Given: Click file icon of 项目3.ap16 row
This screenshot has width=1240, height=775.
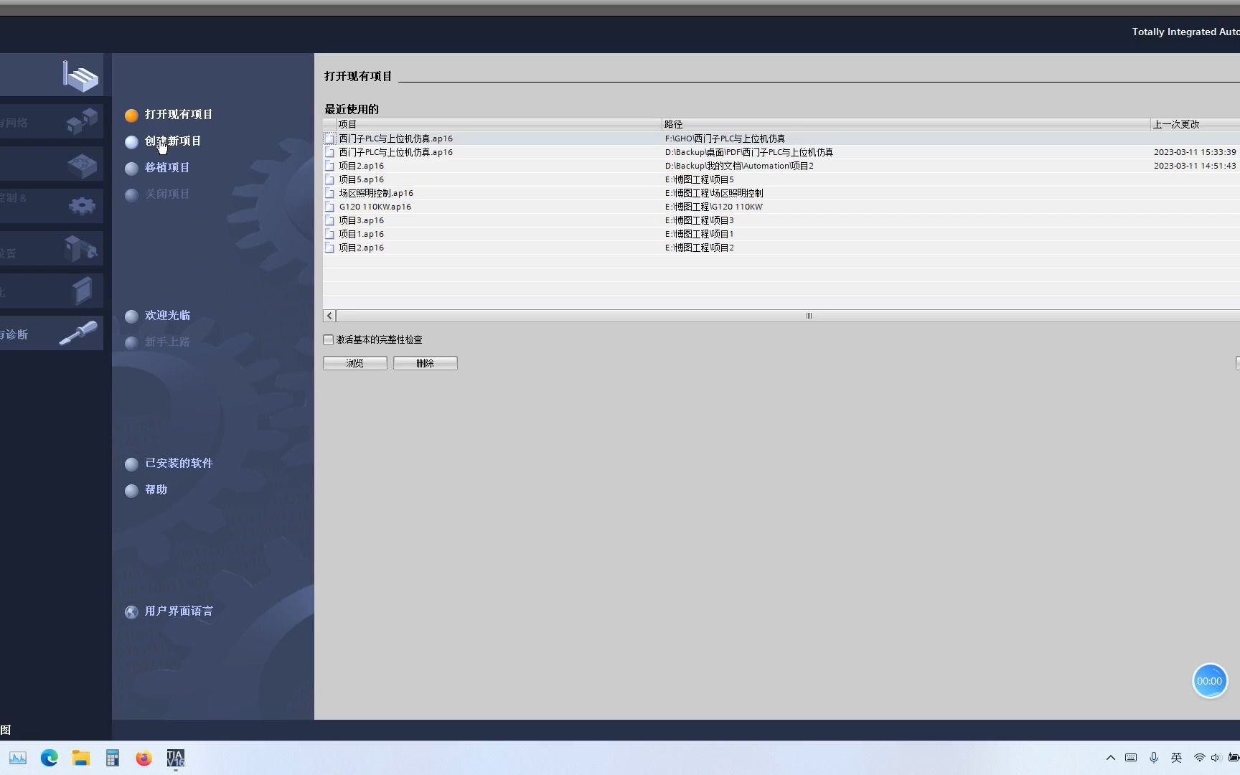Looking at the screenshot, I should [330, 220].
